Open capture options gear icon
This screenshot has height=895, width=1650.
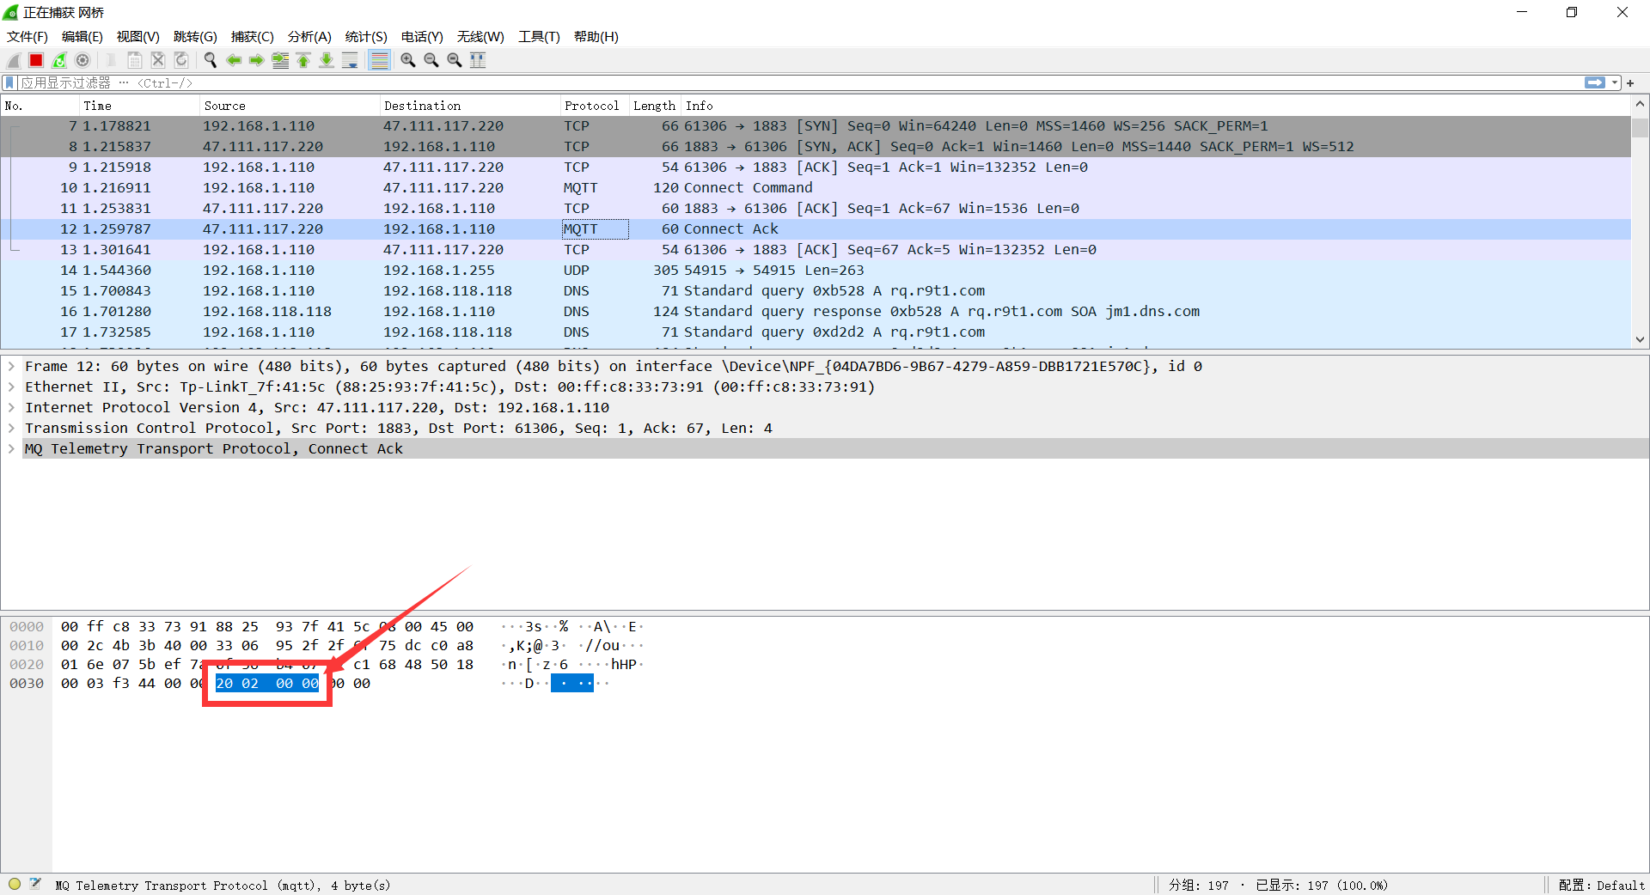pos(82,60)
